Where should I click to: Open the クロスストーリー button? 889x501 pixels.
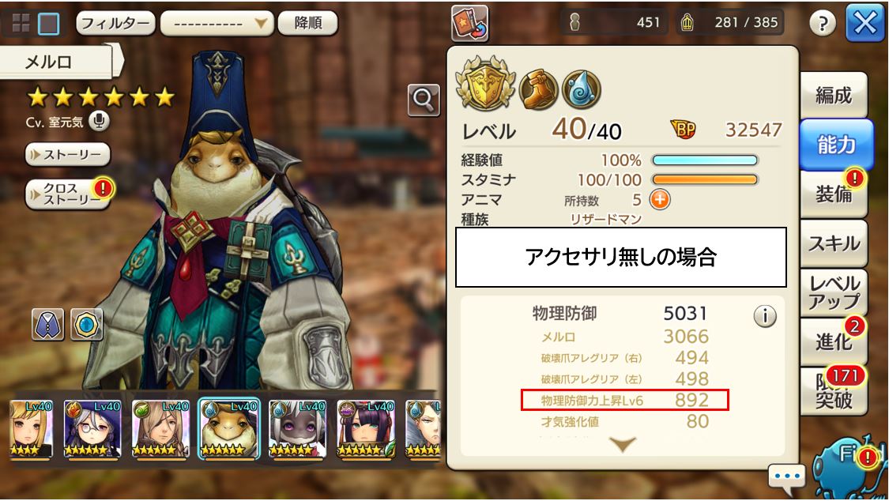coord(67,194)
